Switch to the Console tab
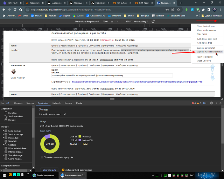 point(68,103)
